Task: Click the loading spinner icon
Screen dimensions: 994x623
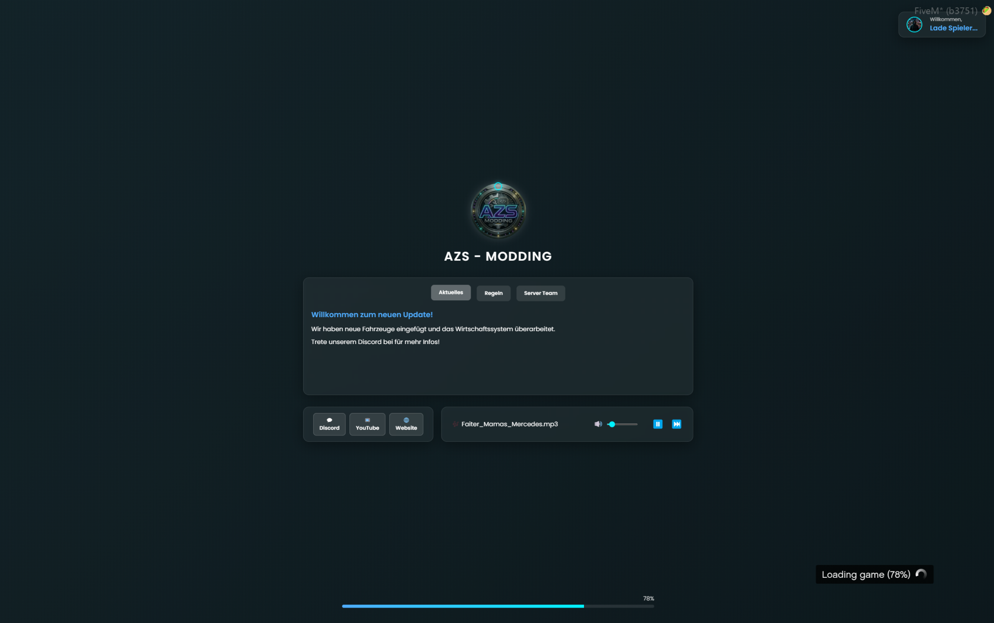Action: pyautogui.click(x=921, y=574)
